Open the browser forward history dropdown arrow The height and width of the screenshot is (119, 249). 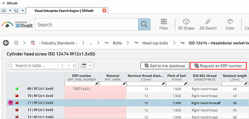click(x=23, y=11)
